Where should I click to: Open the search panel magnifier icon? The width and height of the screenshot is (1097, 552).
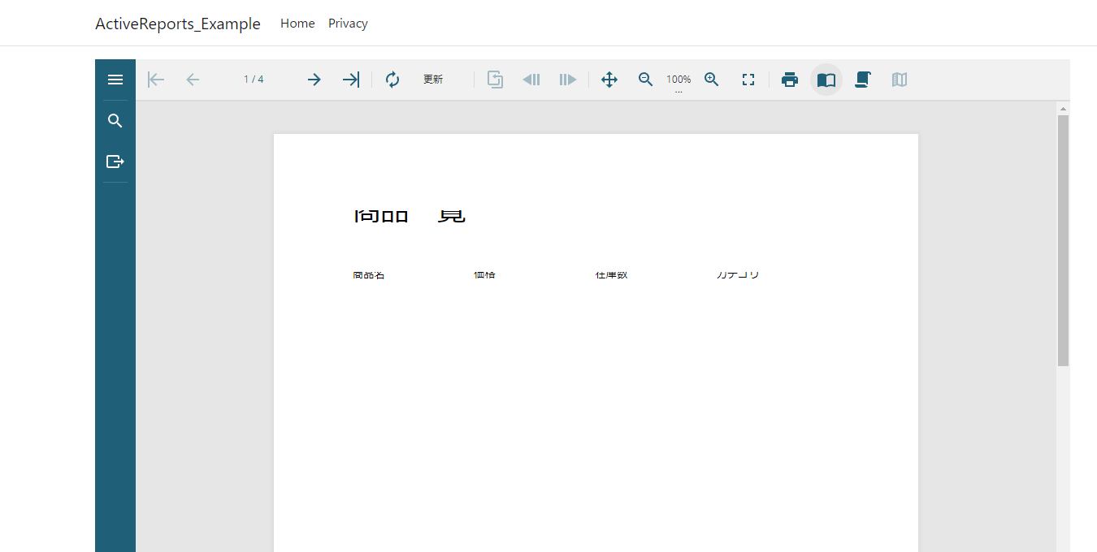(x=115, y=121)
